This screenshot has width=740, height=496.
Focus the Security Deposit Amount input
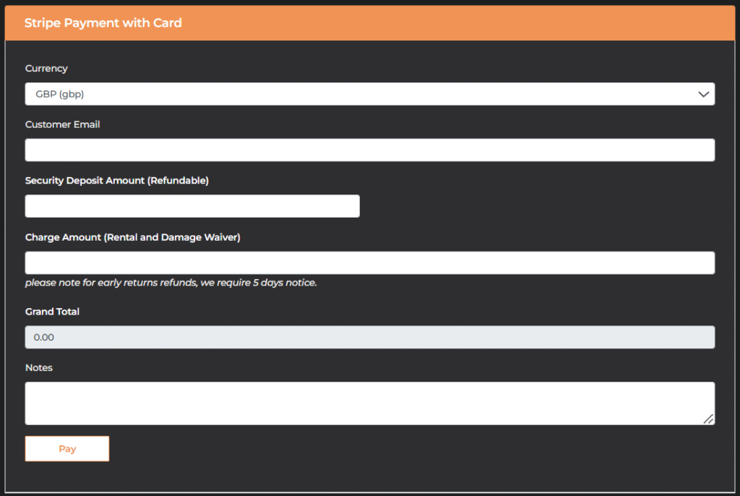[192, 206]
